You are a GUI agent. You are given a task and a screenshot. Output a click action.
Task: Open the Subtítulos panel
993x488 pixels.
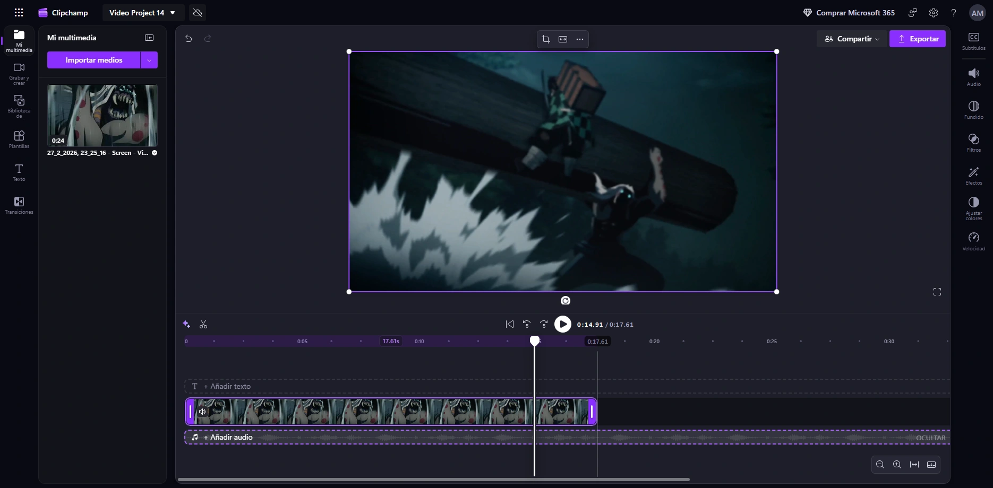(x=974, y=41)
